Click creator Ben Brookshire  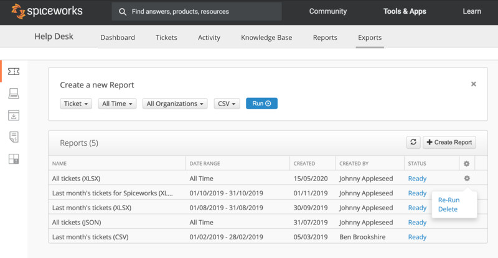pos(362,237)
